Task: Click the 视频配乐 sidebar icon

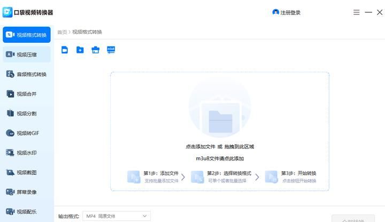Action: pyautogui.click(x=10, y=211)
